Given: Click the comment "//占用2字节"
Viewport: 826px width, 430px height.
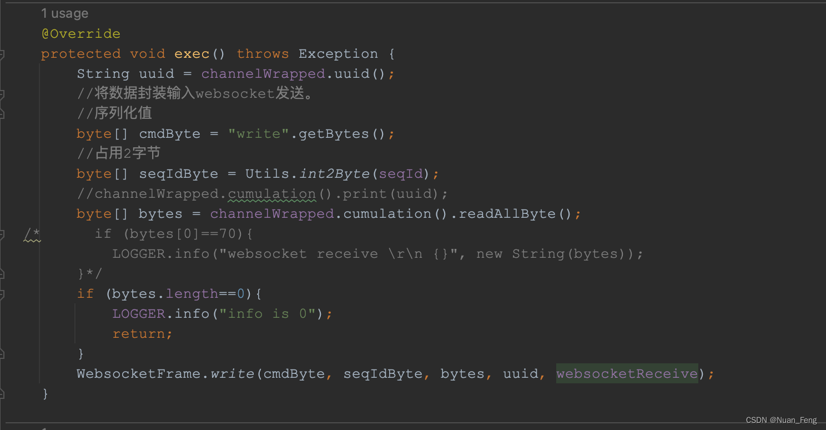Looking at the screenshot, I should click(x=119, y=153).
